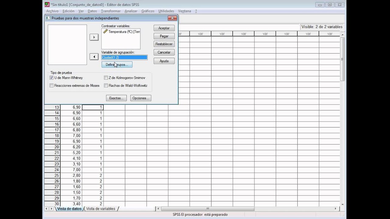The height and width of the screenshot is (219, 390).
Task: Click vertical scrollbar up arrow
Action: pos(343,34)
